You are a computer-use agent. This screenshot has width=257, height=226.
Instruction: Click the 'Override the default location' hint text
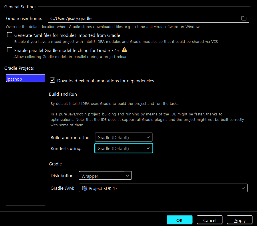pyautogui.click(x=103, y=27)
